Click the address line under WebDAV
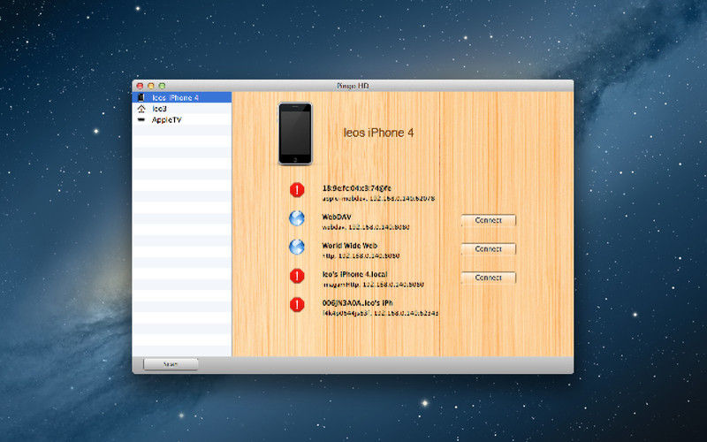This screenshot has width=707, height=442. [x=366, y=227]
